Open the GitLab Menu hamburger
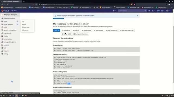Image resolution: width=174 pixels, height=97 pixels. pyautogui.click(x=14, y=11)
